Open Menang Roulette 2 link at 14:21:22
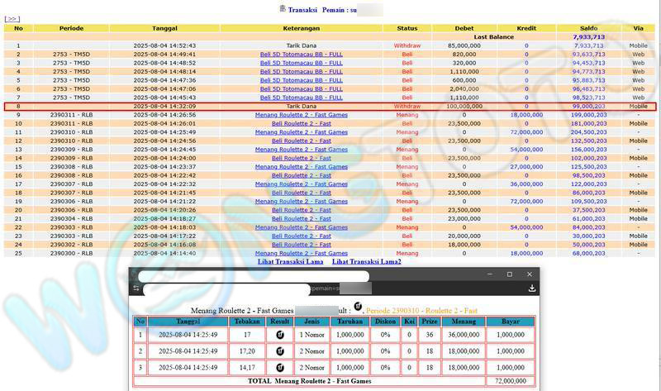 click(302, 201)
